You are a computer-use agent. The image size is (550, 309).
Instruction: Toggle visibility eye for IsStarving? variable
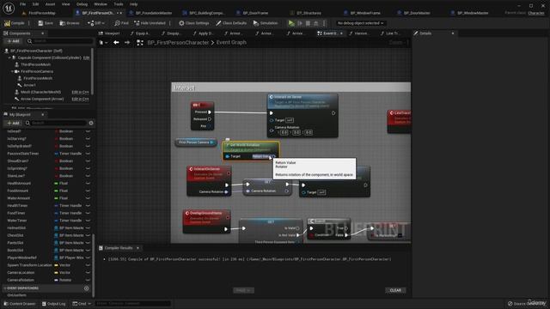pos(88,139)
